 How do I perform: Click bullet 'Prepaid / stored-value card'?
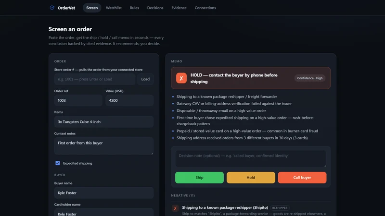[x=247, y=131]
